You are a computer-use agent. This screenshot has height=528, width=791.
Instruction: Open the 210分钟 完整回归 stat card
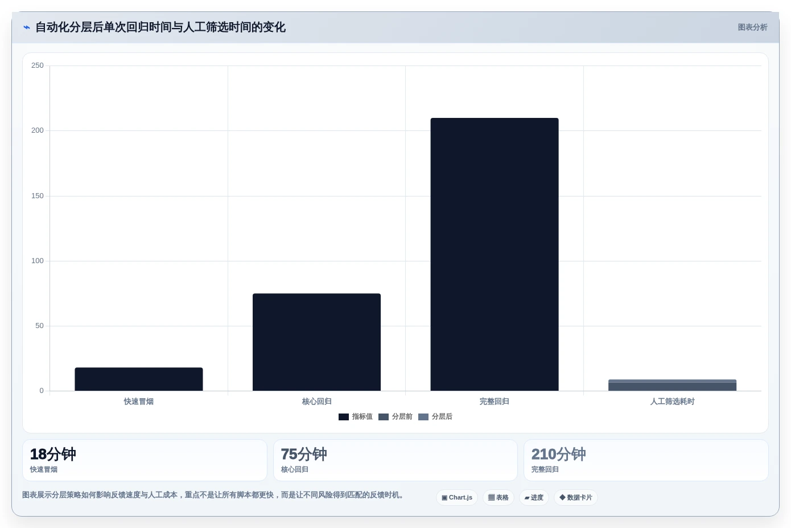point(646,460)
